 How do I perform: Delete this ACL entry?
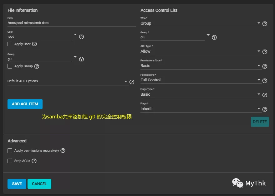260,122
